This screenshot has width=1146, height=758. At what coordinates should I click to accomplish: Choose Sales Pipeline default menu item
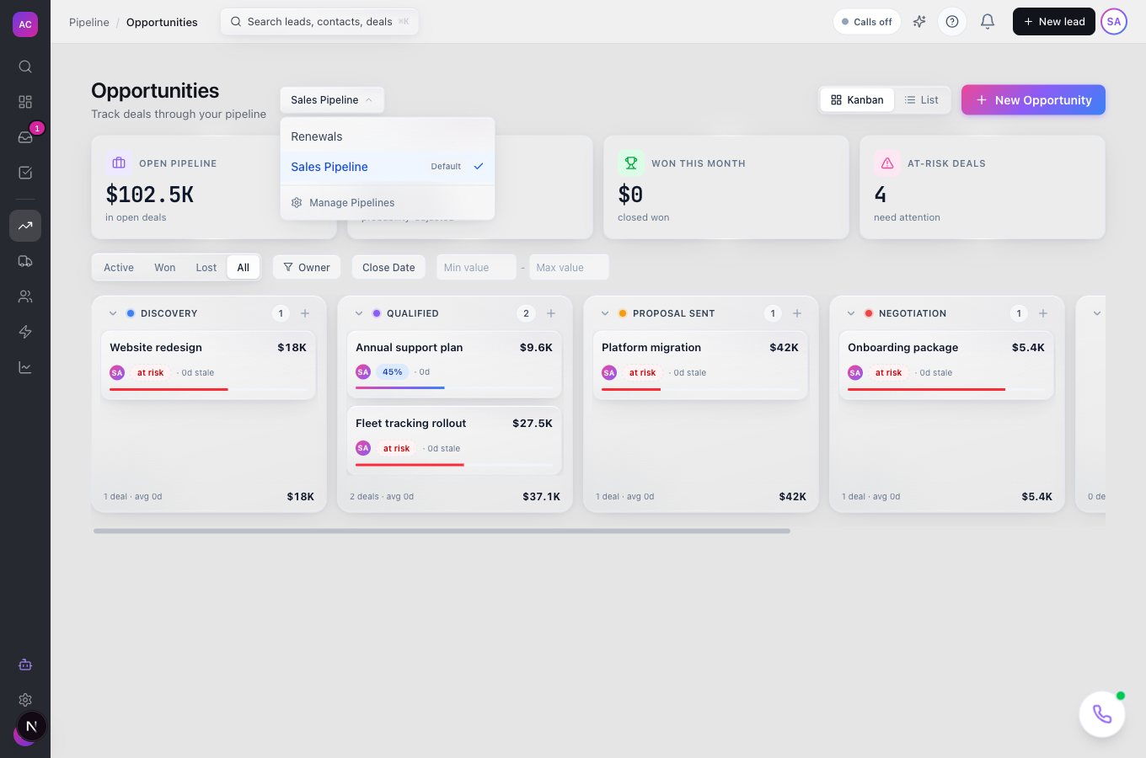tap(388, 167)
